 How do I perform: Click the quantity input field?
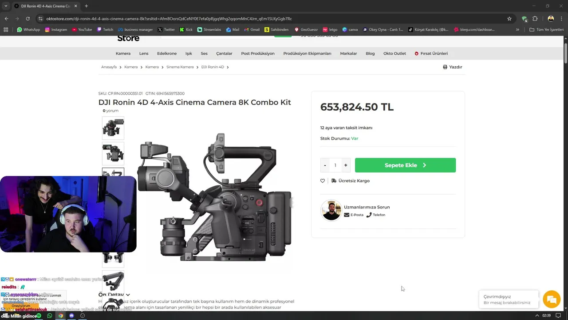click(x=335, y=165)
